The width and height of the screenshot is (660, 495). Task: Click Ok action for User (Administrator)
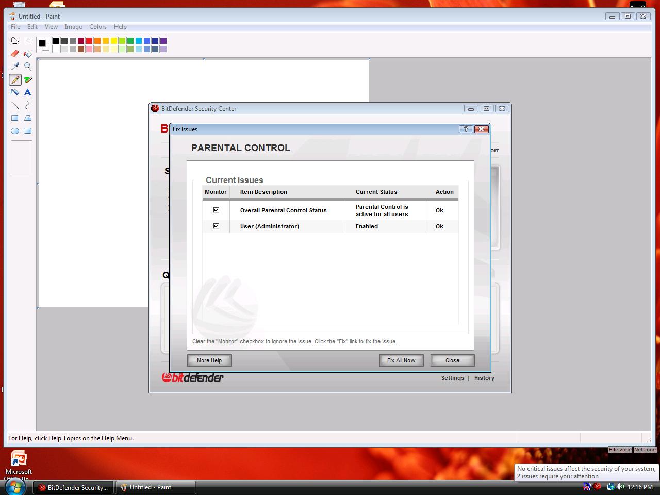click(439, 226)
